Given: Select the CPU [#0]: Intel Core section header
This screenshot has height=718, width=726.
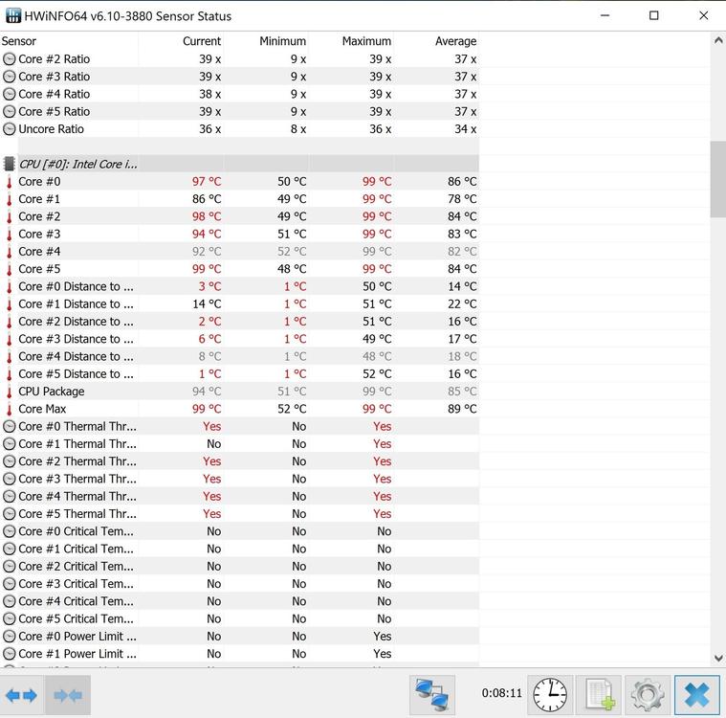Looking at the screenshot, I should [x=78, y=165].
